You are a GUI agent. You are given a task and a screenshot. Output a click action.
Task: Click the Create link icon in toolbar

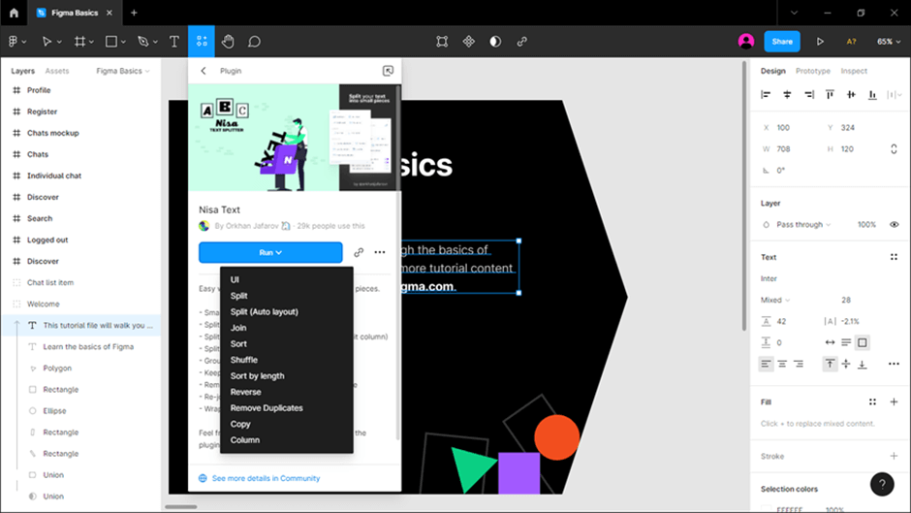click(521, 42)
